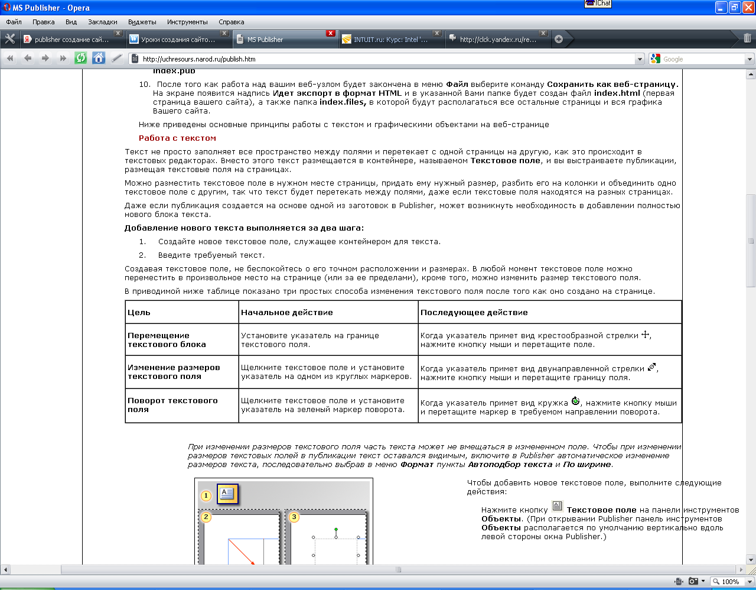Open the Opera panels wrench icon
This screenshot has height=590, width=756.
[x=9, y=39]
